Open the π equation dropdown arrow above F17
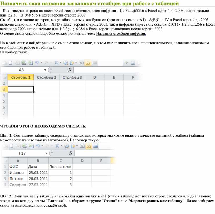Viewport: 215px width, 214px height. pos(60,146)
